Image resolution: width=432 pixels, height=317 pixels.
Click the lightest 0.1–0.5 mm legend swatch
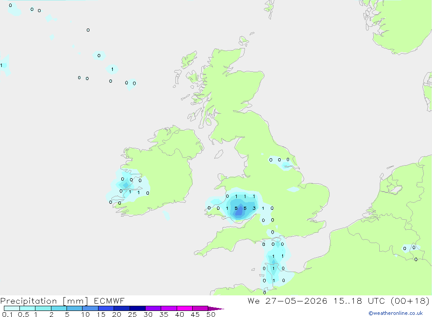pos(12,308)
